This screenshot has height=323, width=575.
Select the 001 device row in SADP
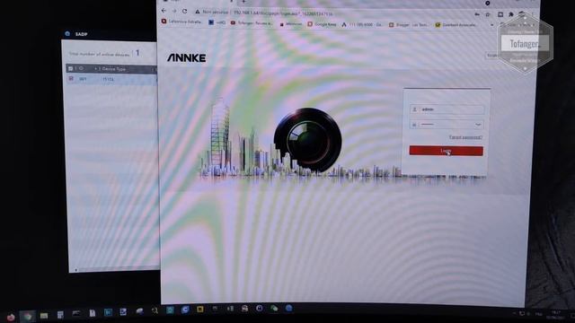[111, 79]
